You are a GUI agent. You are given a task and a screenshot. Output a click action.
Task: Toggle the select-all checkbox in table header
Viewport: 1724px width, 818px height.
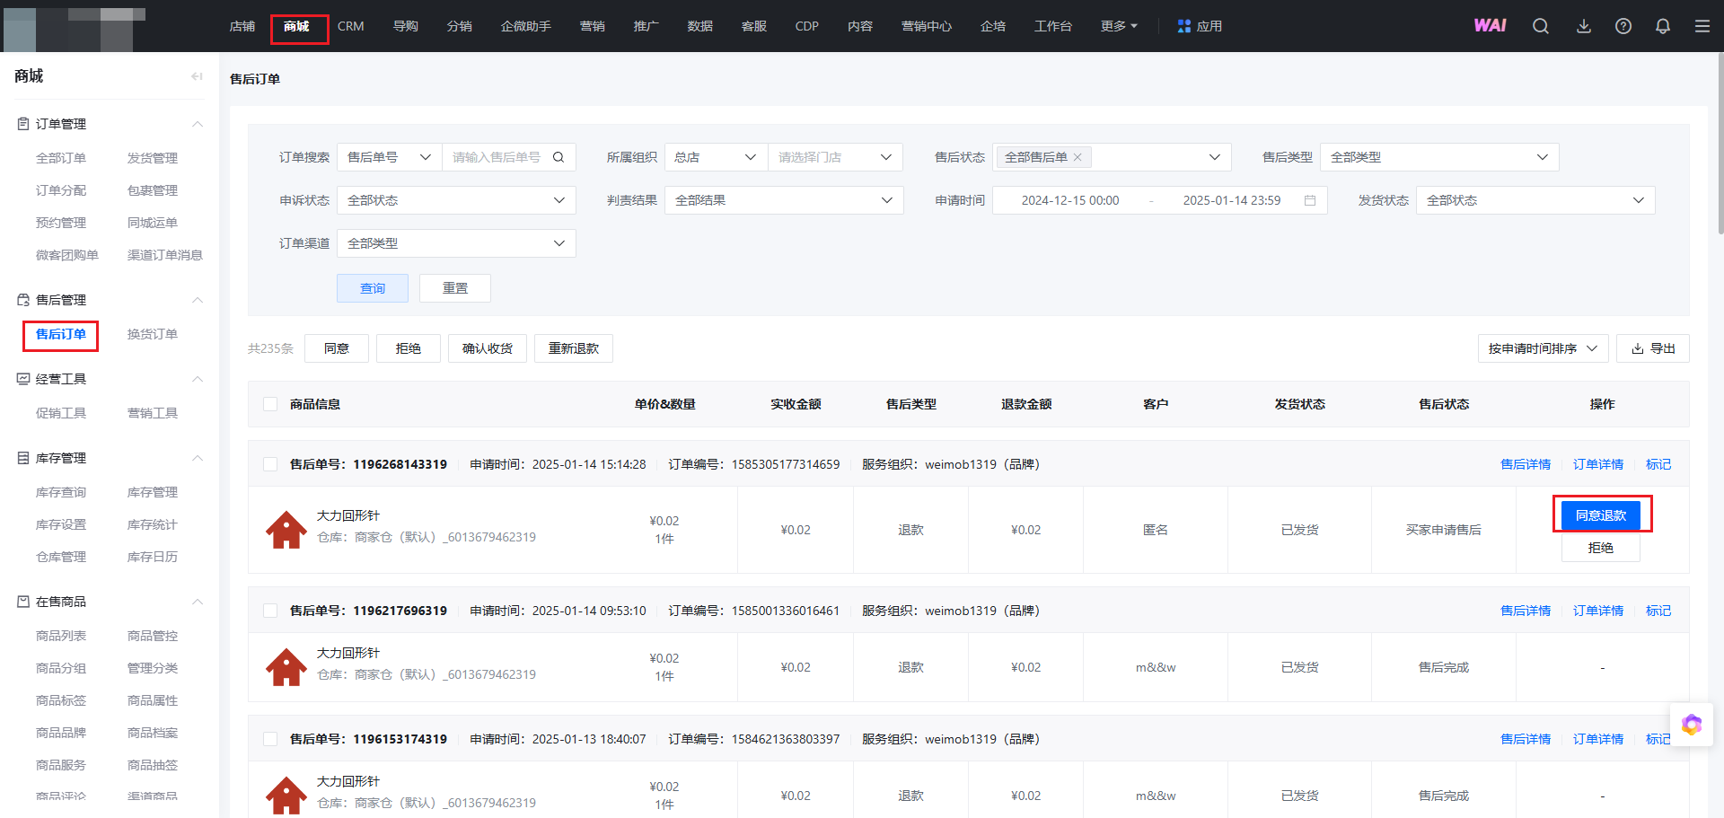(270, 404)
